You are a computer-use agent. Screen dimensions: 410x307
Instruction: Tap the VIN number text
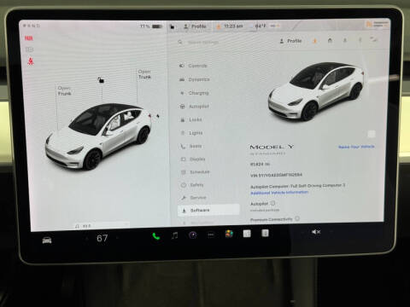click(x=276, y=175)
